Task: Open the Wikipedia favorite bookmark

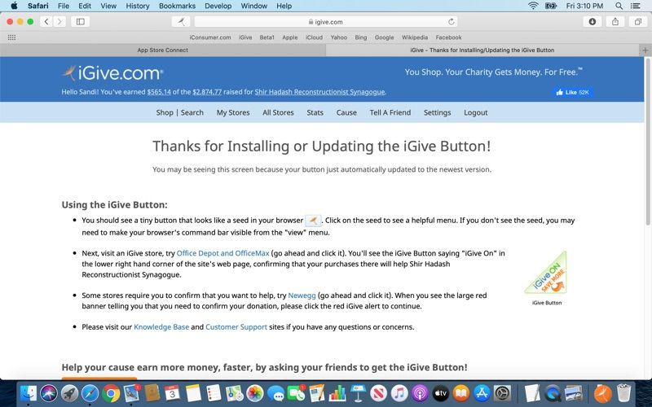Action: [x=415, y=37]
